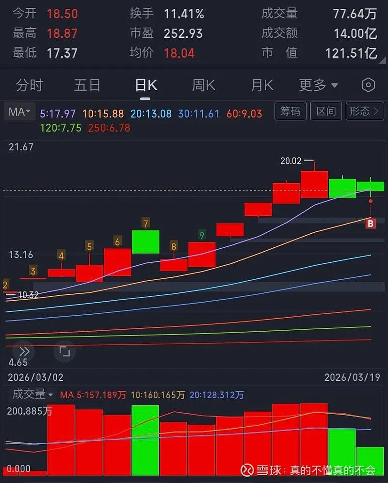Image resolution: width=388 pixels, height=483 pixels.
Task: Select the number 7 candle marker
Action: coord(145,223)
